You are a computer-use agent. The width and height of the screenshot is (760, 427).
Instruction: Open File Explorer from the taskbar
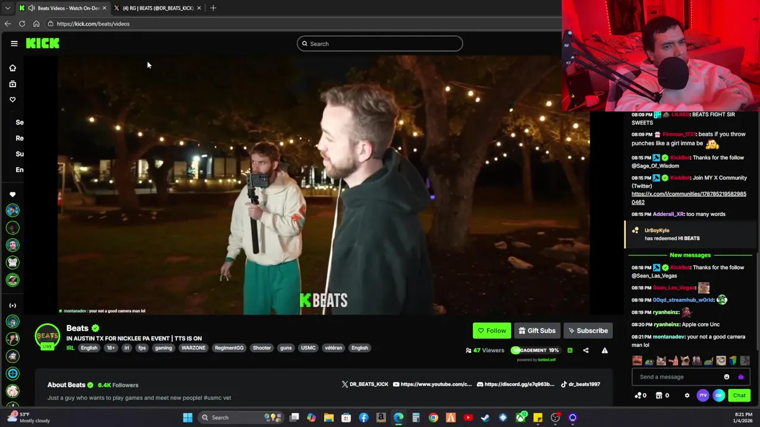tap(329, 418)
